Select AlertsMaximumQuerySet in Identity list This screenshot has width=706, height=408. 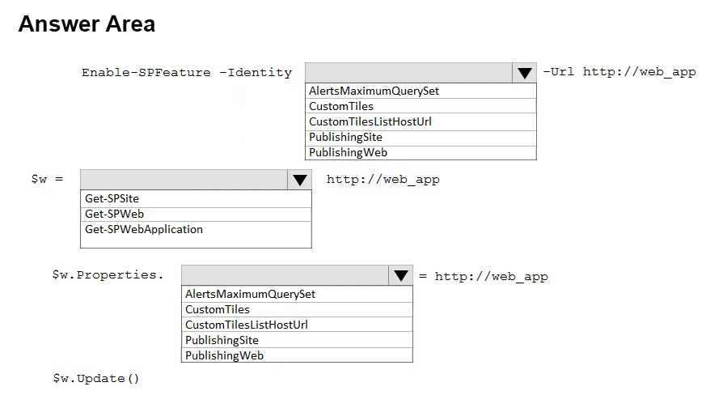374,91
